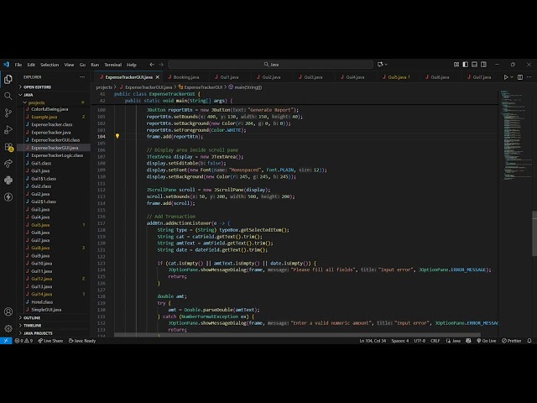Expand the Outline section

pos(54,317)
